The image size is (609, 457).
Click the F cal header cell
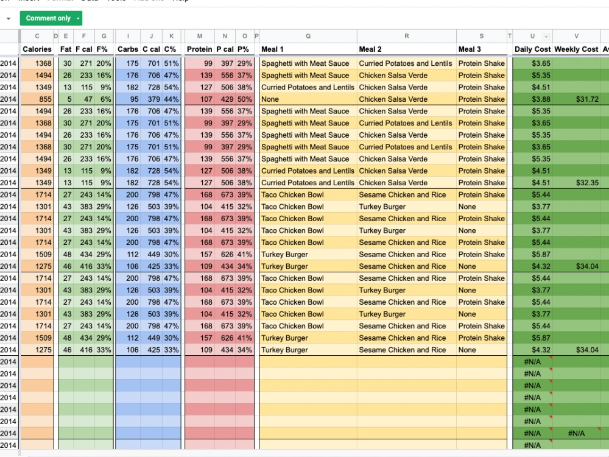[84, 49]
